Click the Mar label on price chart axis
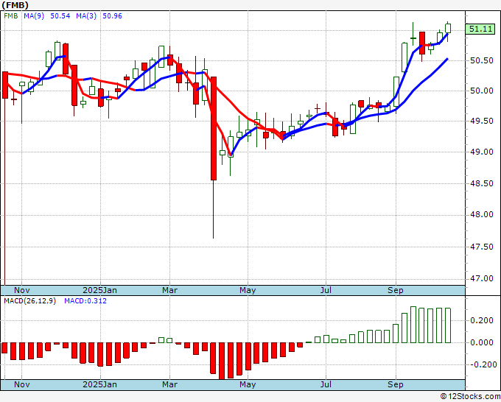The width and height of the screenshot is (501, 402). coord(169,290)
